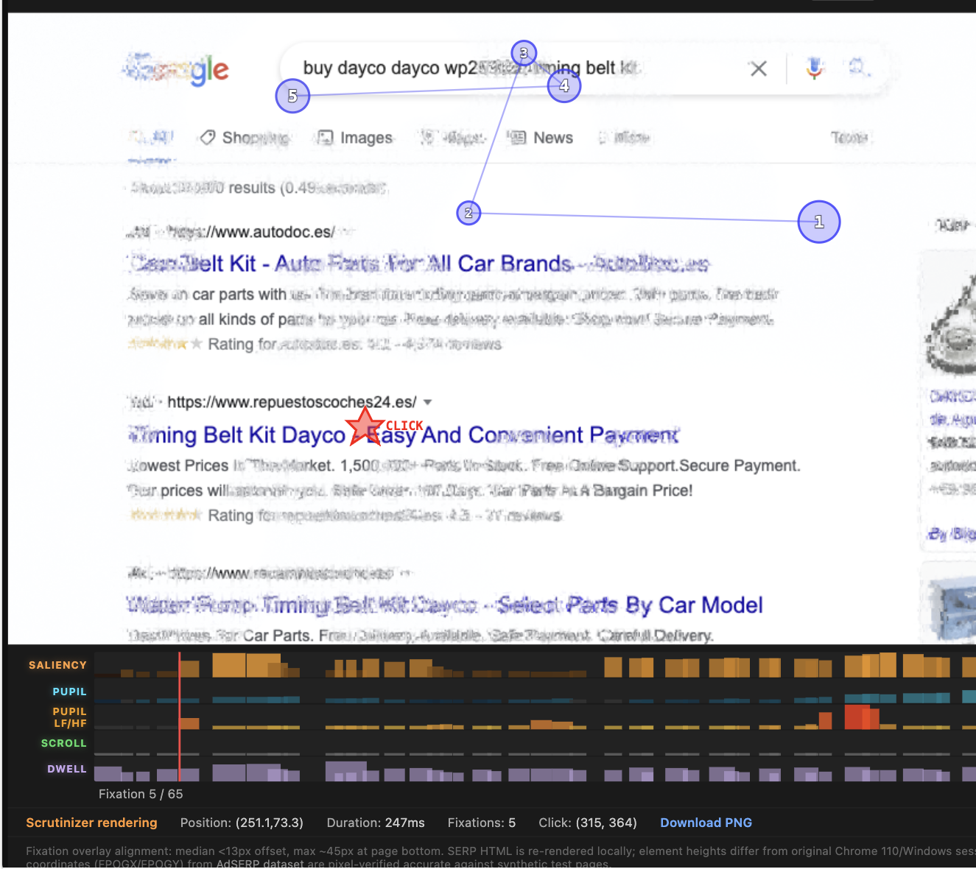Select fixation marker number 2
The width and height of the screenshot is (976, 869).
pos(468,214)
